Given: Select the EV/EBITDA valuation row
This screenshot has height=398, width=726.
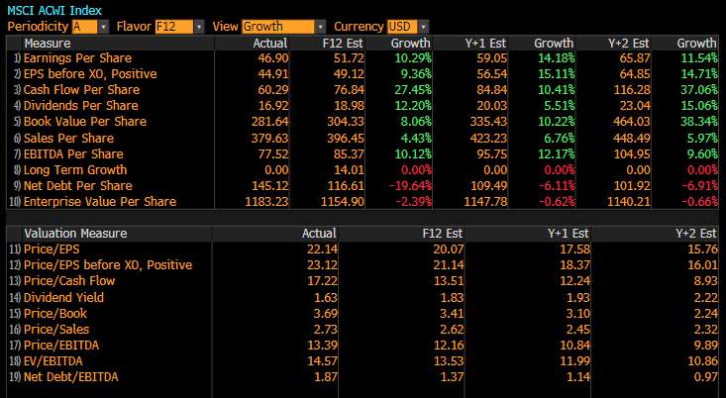Looking at the screenshot, I should pyautogui.click(x=56, y=360).
